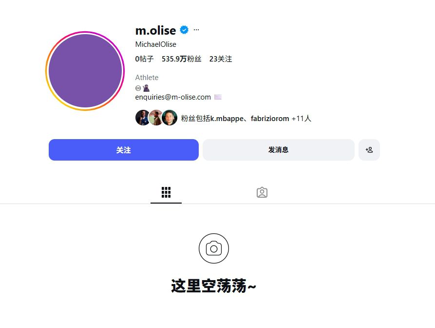Screen dimensions: 435x328
Task: View story via purple profile picture
Action: (x=85, y=71)
